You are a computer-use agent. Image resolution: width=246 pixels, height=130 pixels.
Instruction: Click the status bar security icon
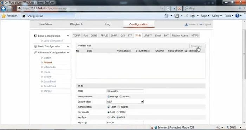tap(151, 127)
